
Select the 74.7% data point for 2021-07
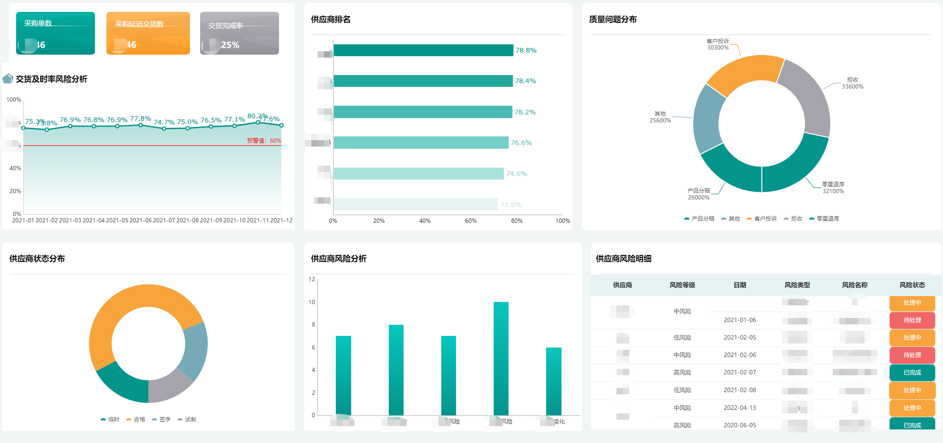(164, 129)
